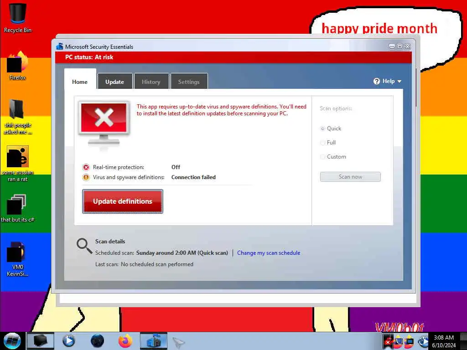The width and height of the screenshot is (467, 350).
Task: Open Firefox from the taskbar
Action: point(125,341)
